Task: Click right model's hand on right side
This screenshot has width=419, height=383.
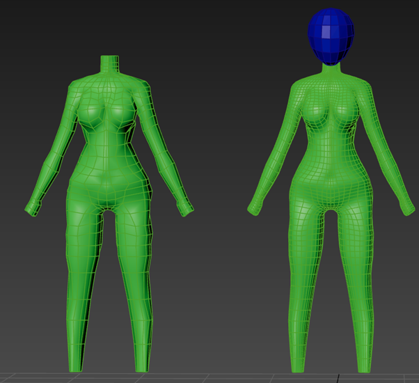Action: pos(404,205)
